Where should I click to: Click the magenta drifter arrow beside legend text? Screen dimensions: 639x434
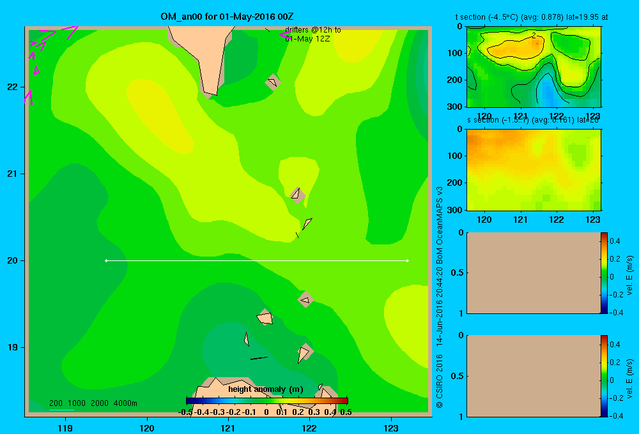tap(284, 34)
